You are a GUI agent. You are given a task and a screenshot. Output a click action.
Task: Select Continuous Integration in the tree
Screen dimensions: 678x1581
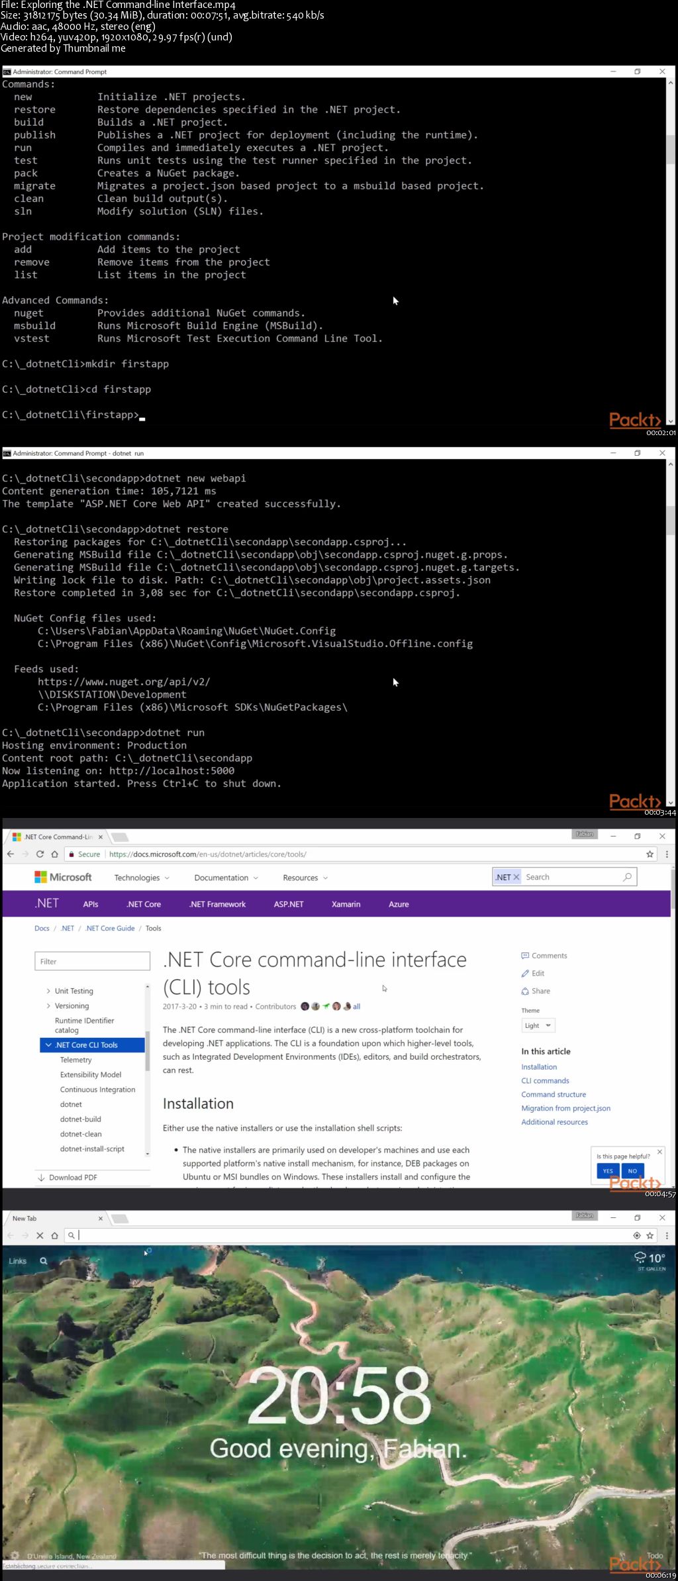(97, 1090)
